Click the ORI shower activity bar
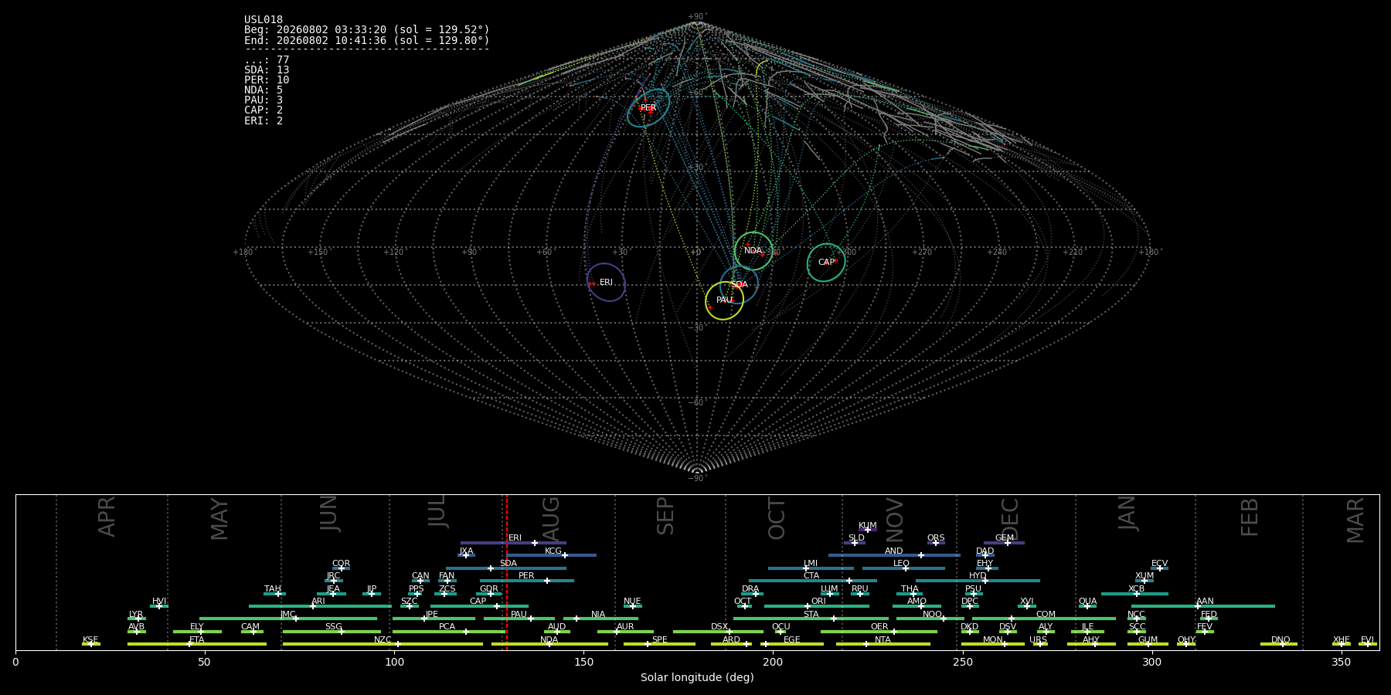The image size is (1391, 695). click(817, 606)
